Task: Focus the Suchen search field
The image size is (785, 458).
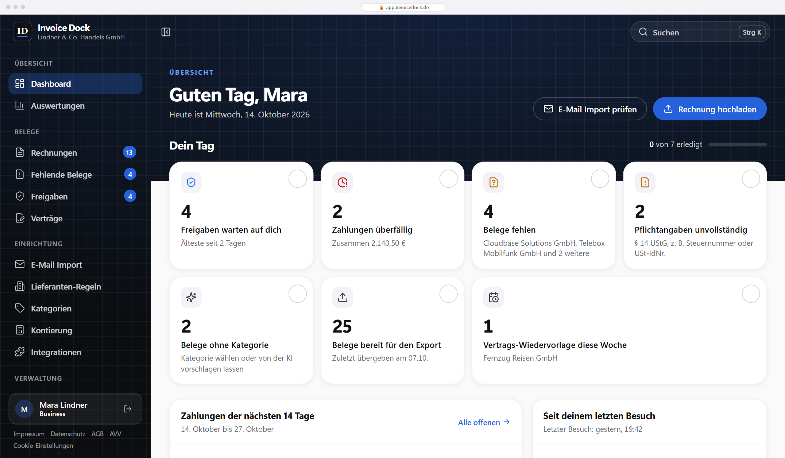Action: point(700,32)
